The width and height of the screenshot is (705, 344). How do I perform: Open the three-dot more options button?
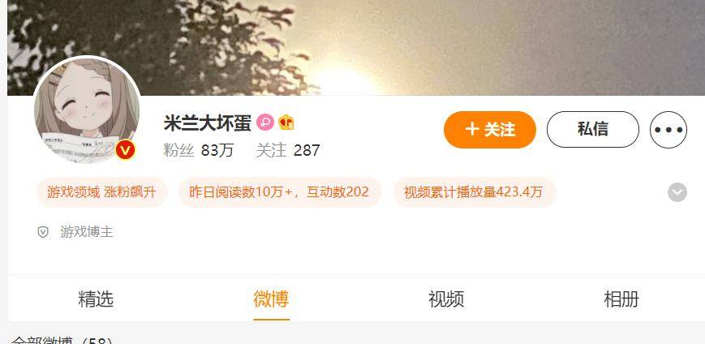click(668, 130)
